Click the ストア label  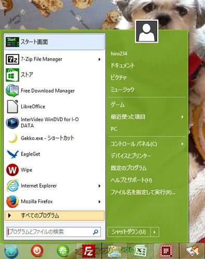[27, 75]
